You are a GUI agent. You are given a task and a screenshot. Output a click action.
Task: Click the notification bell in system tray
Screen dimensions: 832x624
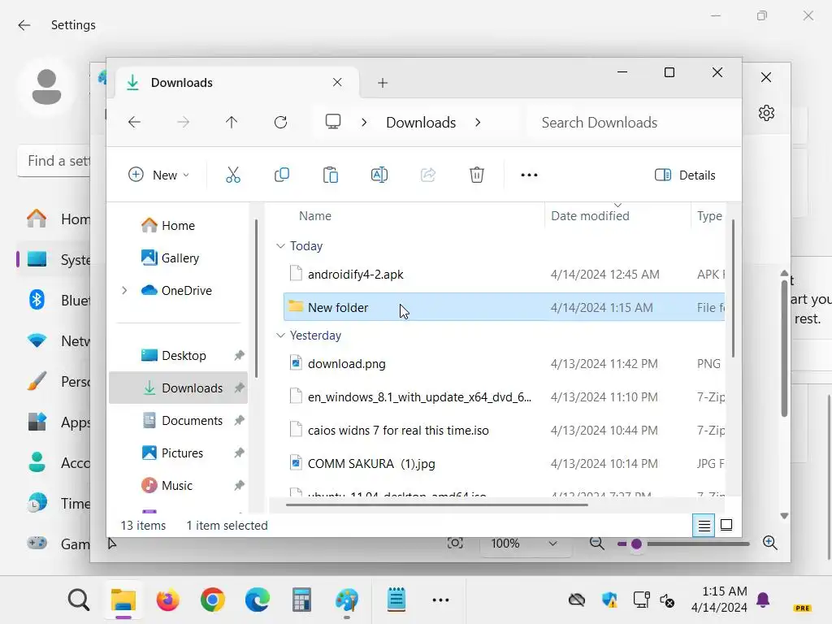click(763, 600)
